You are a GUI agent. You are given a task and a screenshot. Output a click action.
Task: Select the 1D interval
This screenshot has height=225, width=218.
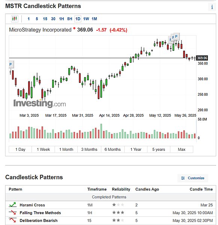[78, 19]
